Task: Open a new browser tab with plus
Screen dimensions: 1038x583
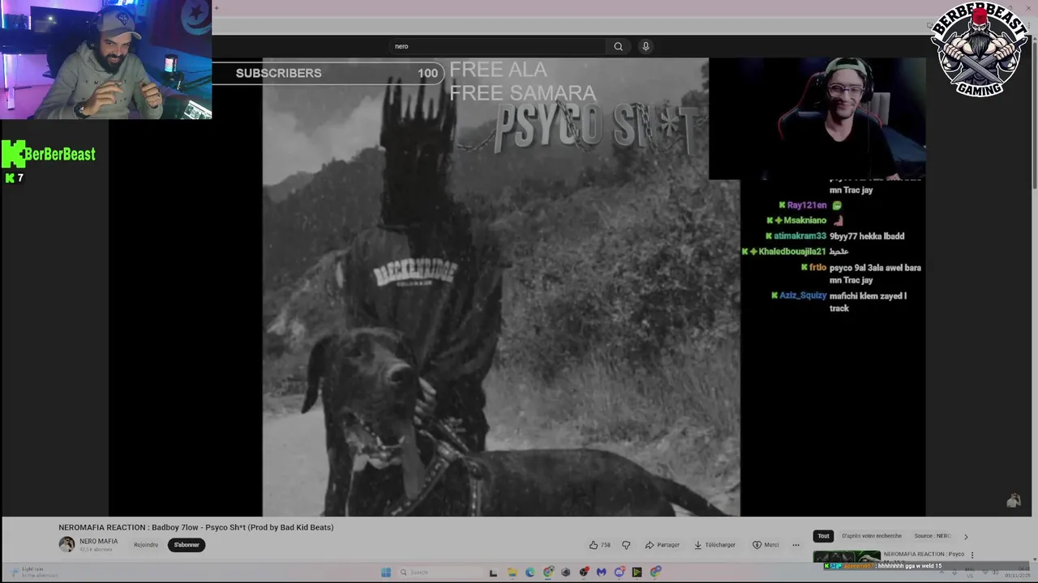Action: click(x=217, y=8)
